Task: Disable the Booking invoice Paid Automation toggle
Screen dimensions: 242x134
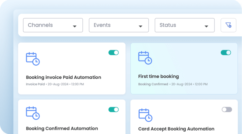Action: tap(113, 53)
